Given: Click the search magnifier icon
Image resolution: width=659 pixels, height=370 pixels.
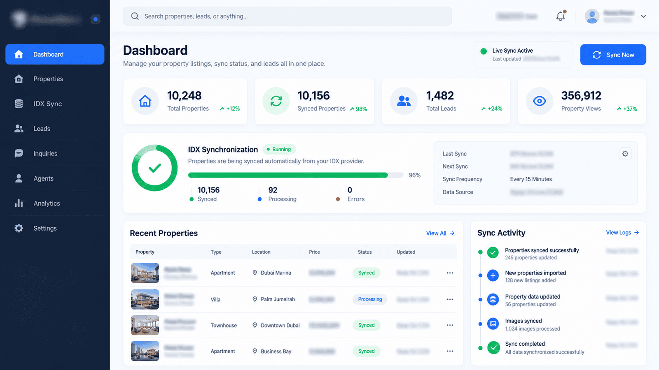Looking at the screenshot, I should click(135, 16).
